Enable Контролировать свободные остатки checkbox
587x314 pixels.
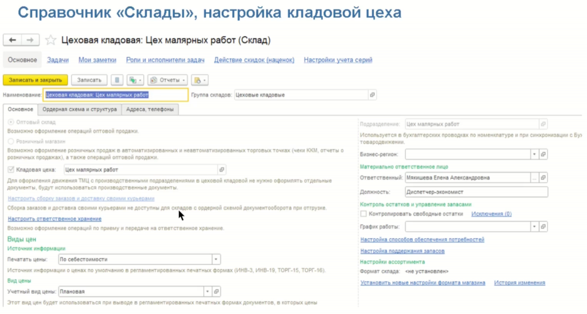pyautogui.click(x=363, y=214)
